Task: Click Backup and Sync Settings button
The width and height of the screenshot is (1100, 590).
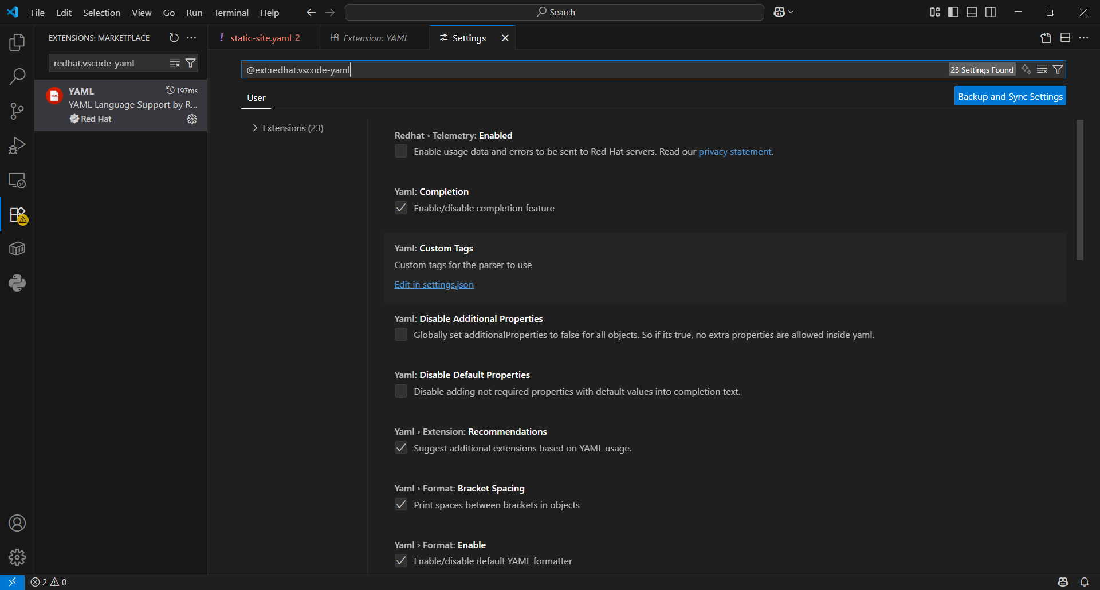Action: tap(1009, 96)
